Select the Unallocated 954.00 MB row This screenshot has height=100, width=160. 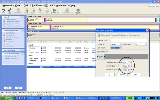[61, 67]
